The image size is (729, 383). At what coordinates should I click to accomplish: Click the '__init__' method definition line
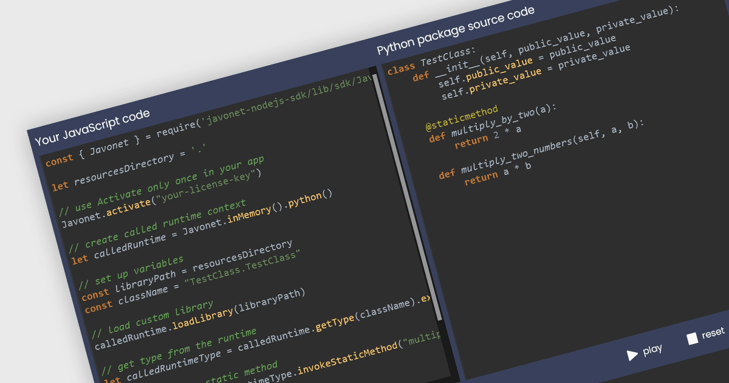[x=545, y=44]
